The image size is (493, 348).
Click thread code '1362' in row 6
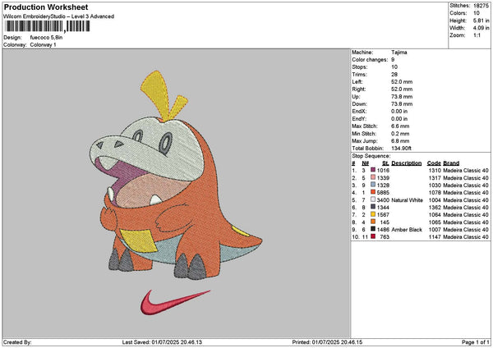(x=435, y=208)
